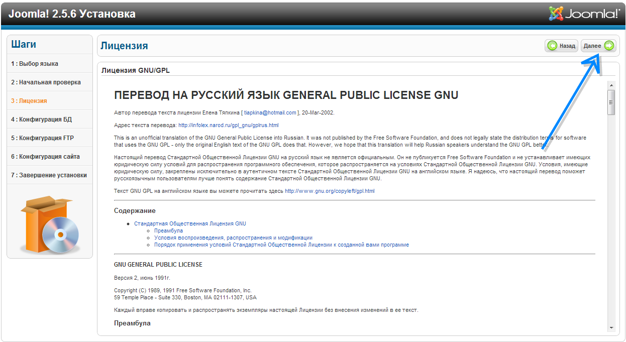626x342 pixels.
Task: Open step 3: Лицензия
Action: [29, 101]
